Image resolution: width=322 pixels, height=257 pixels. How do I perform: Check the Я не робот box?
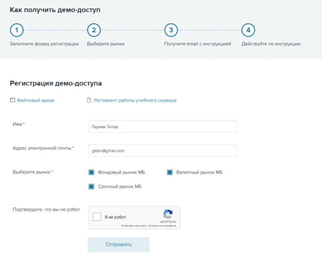[x=96, y=217]
